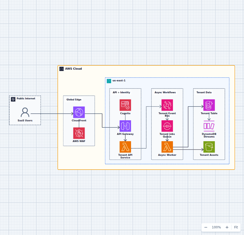Select the API Gateway text label
Image resolution: width=244 pixels, height=235 pixels.
pyautogui.click(x=125, y=134)
